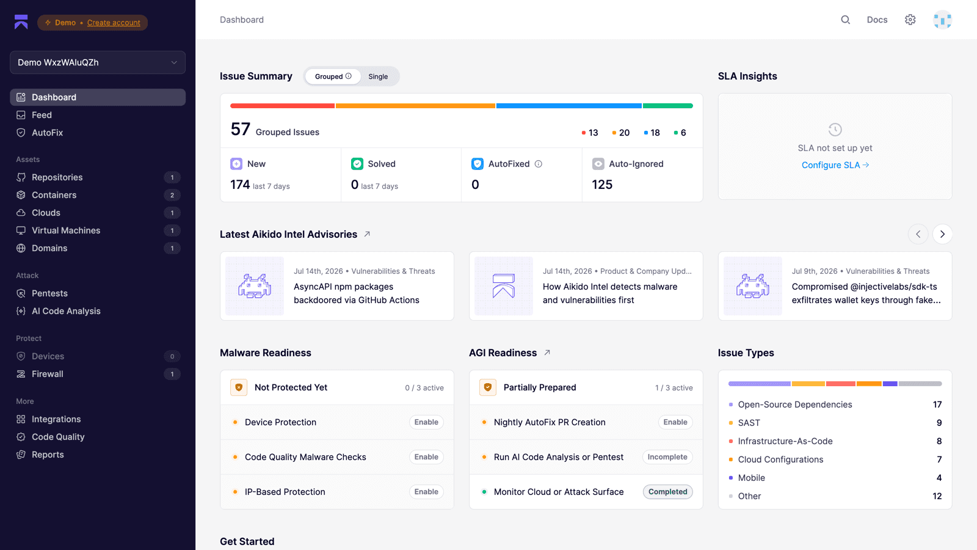The width and height of the screenshot is (977, 550).
Task: Open Compromised @injectivelabs/sdk-ts advisory
Action: (835, 286)
